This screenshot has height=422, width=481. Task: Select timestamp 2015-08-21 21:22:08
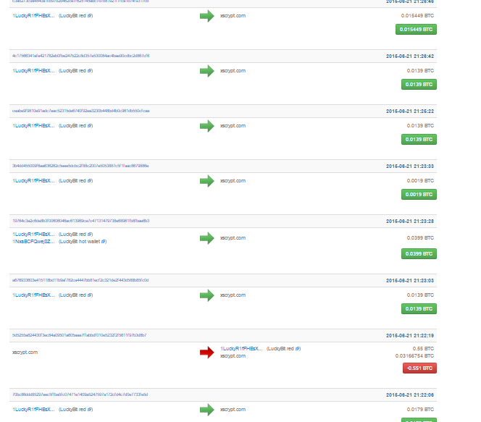coord(410,395)
